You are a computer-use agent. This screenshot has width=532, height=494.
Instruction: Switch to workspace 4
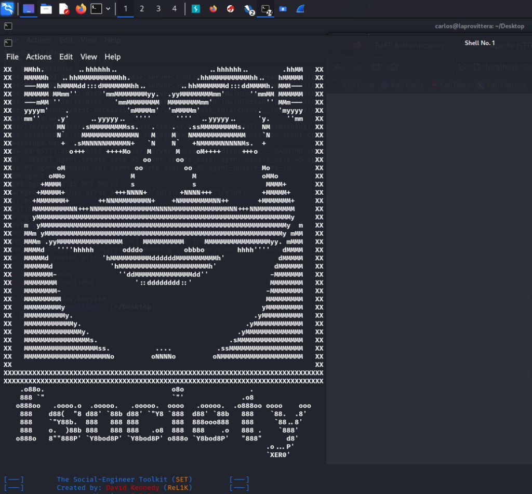pos(175,9)
